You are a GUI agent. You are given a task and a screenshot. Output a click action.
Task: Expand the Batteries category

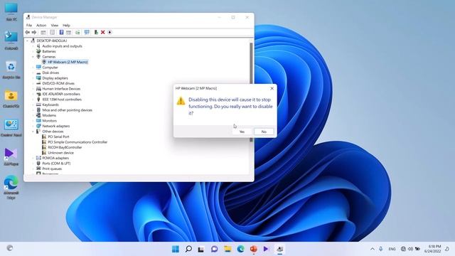click(33, 51)
